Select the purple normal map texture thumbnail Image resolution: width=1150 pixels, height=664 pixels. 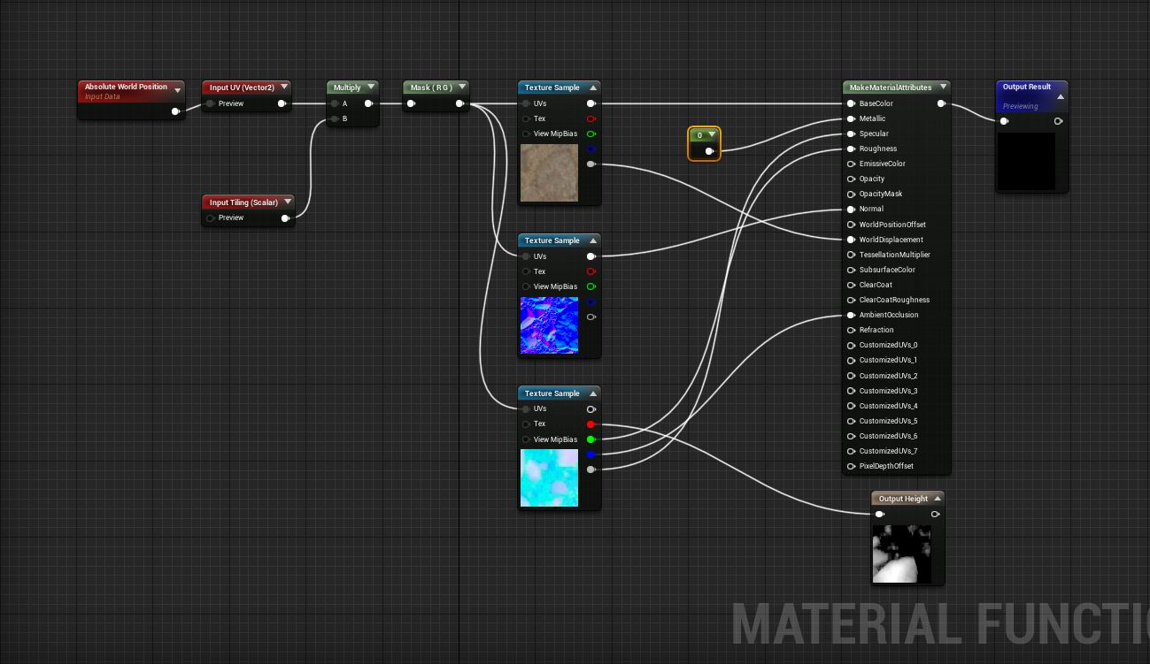tap(549, 325)
